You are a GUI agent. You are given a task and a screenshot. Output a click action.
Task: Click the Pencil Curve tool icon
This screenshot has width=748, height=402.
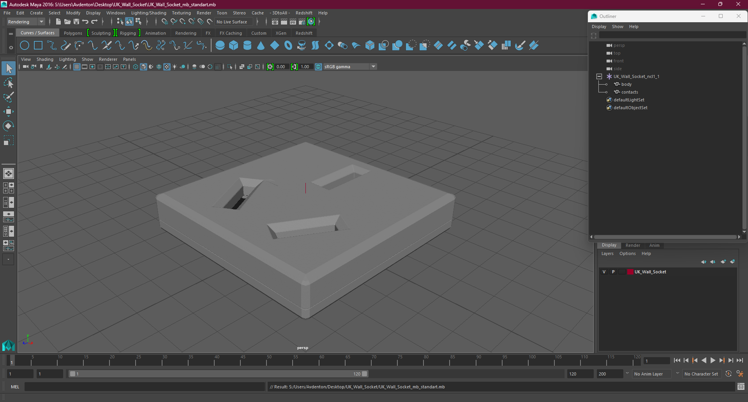point(65,46)
